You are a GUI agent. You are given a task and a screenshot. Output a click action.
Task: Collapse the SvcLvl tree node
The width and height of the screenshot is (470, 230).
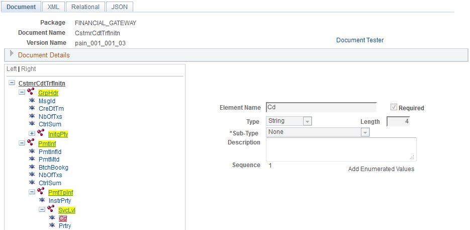[42, 209]
